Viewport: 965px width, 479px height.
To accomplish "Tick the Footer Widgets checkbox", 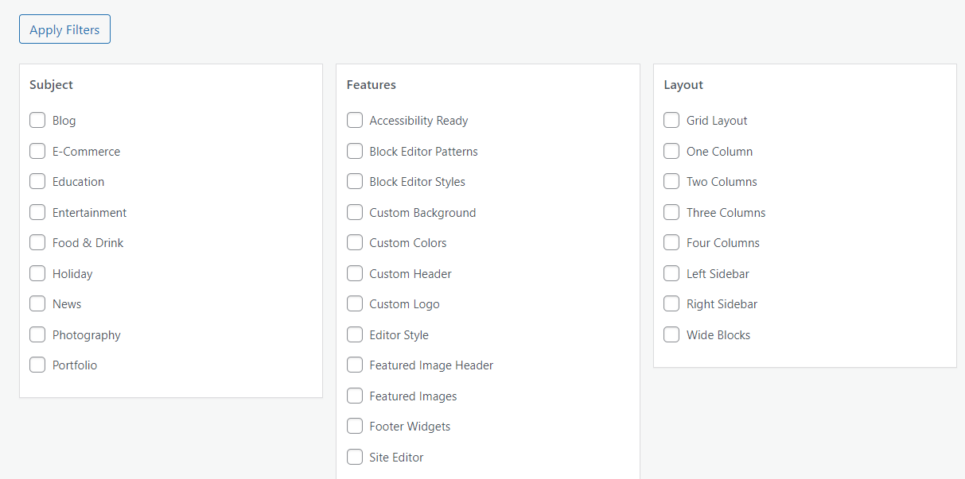I will tap(355, 427).
